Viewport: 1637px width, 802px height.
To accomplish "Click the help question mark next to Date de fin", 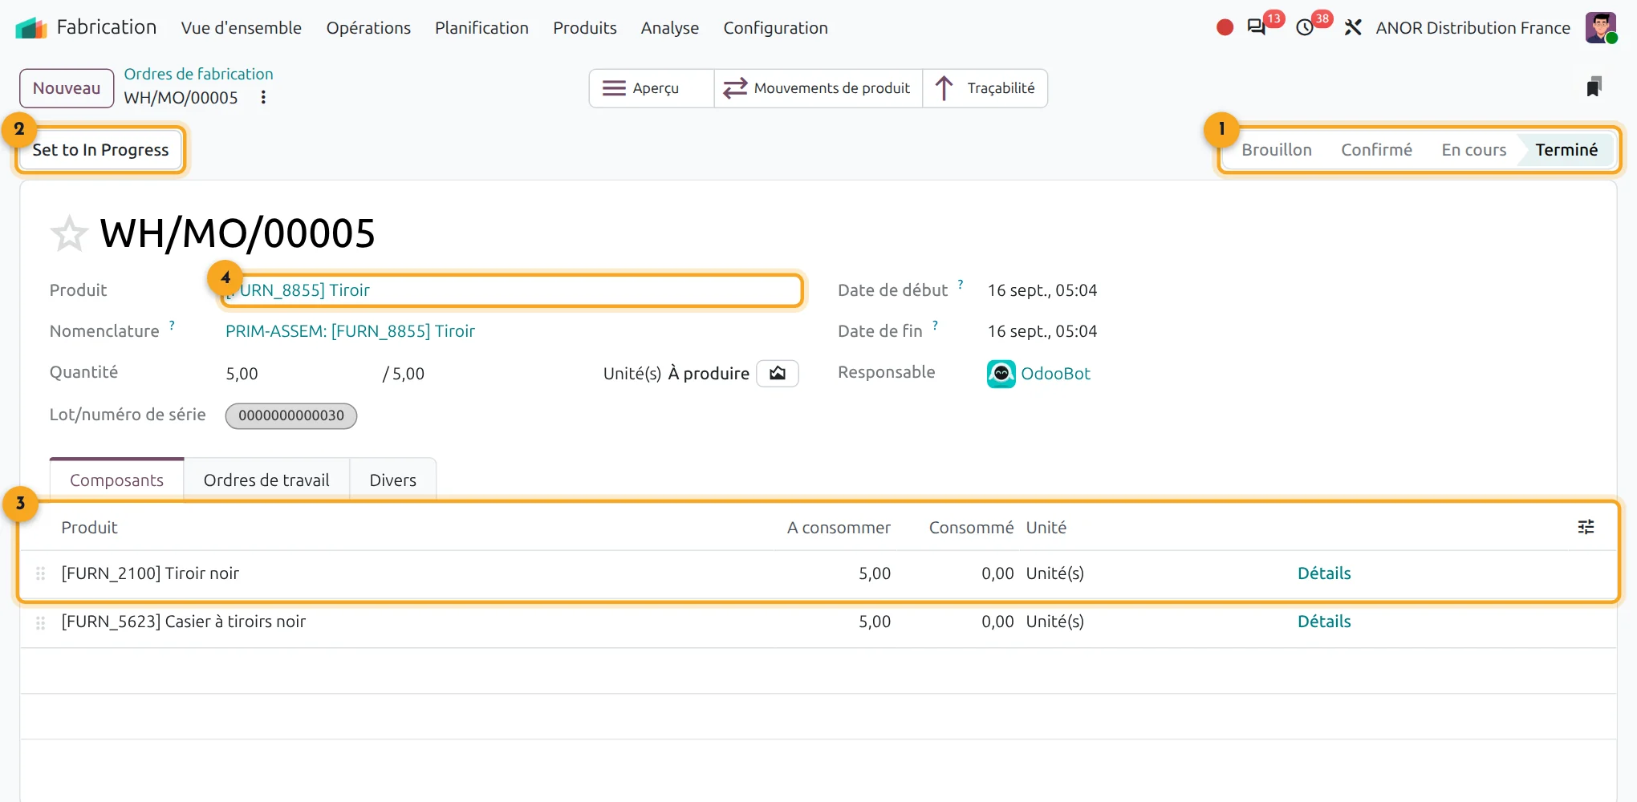I will click(x=935, y=326).
